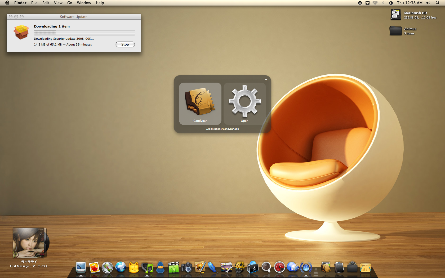Close the Software Update window

(x=11, y=17)
